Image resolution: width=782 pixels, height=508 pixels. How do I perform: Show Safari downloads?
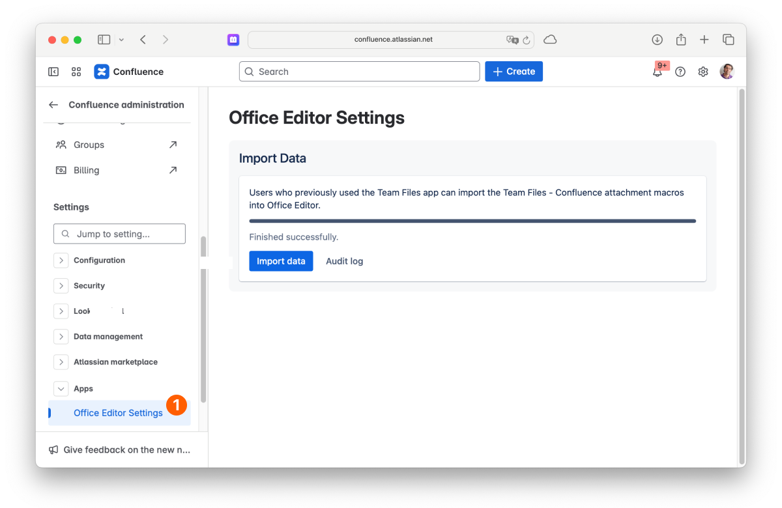coord(658,40)
